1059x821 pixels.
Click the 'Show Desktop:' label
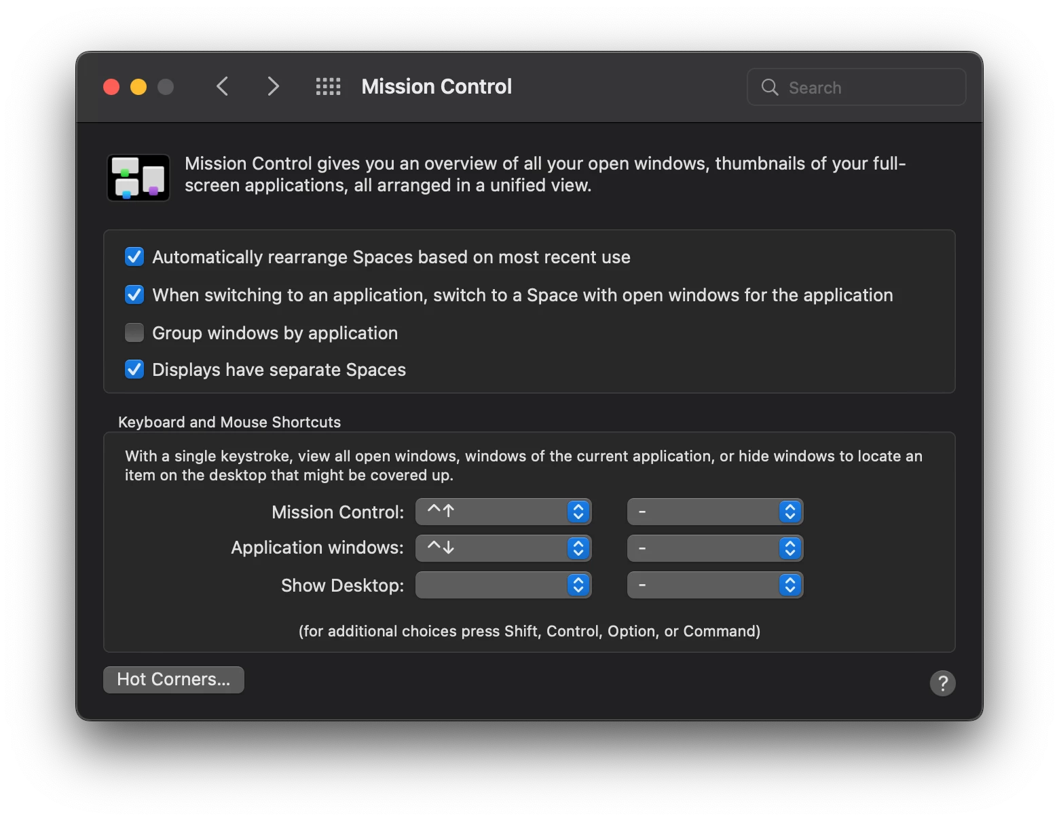coord(343,586)
